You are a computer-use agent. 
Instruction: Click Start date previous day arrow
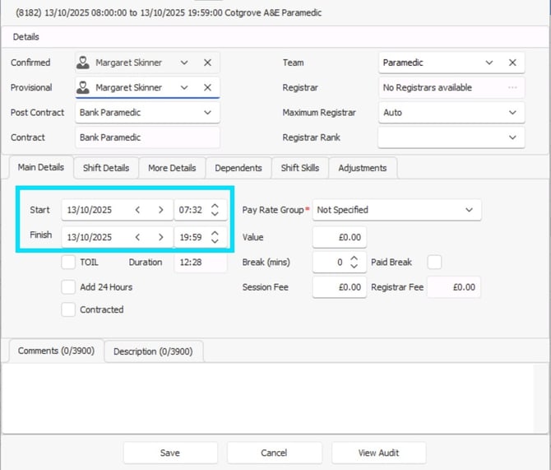(138, 210)
